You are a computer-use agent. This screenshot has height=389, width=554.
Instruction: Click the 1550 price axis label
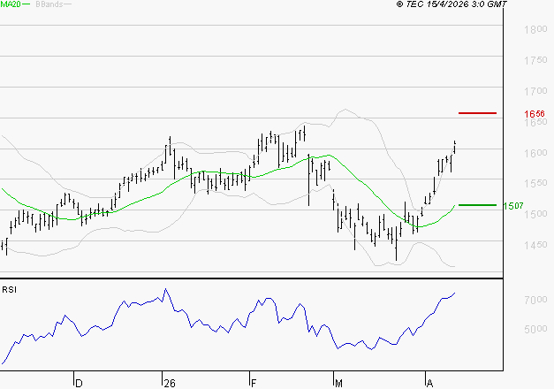tap(535, 183)
